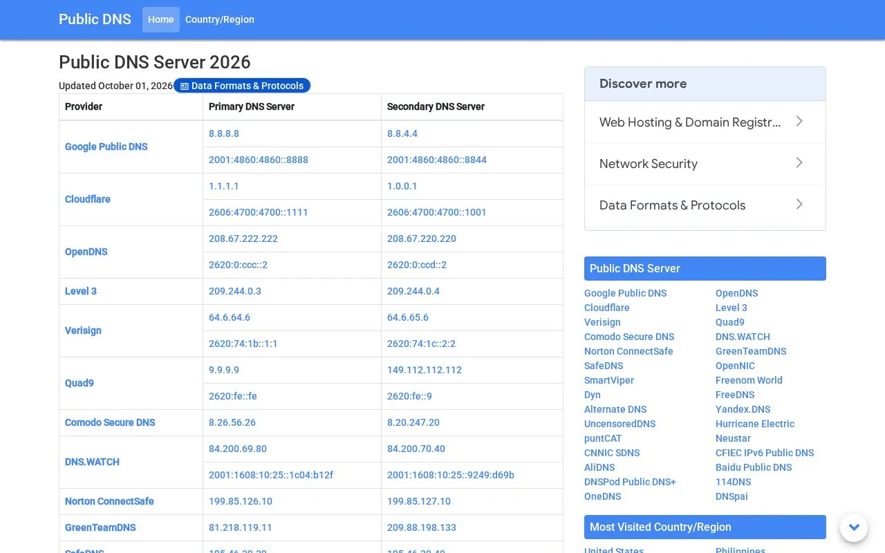Screen dimensions: 885x553
Task: Open UncensoredDNS in sidebar list
Action: [x=620, y=424]
